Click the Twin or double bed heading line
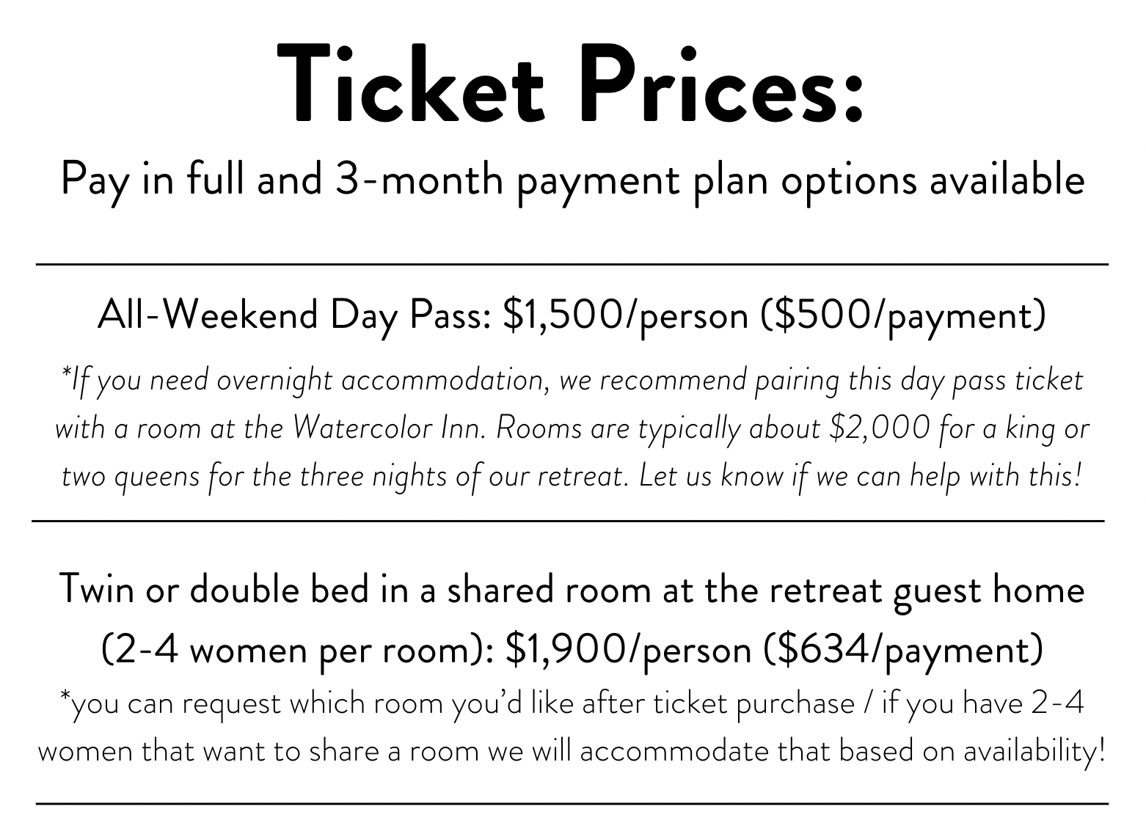 pyautogui.click(x=572, y=590)
